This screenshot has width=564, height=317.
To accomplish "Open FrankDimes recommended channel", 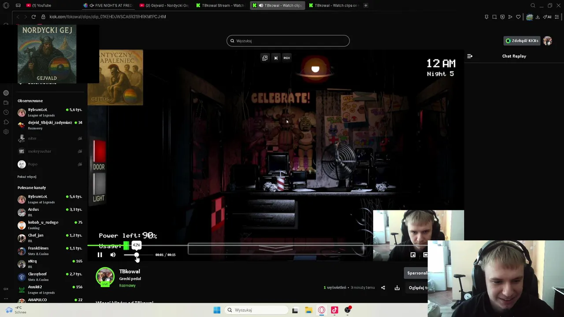I will [50, 251].
